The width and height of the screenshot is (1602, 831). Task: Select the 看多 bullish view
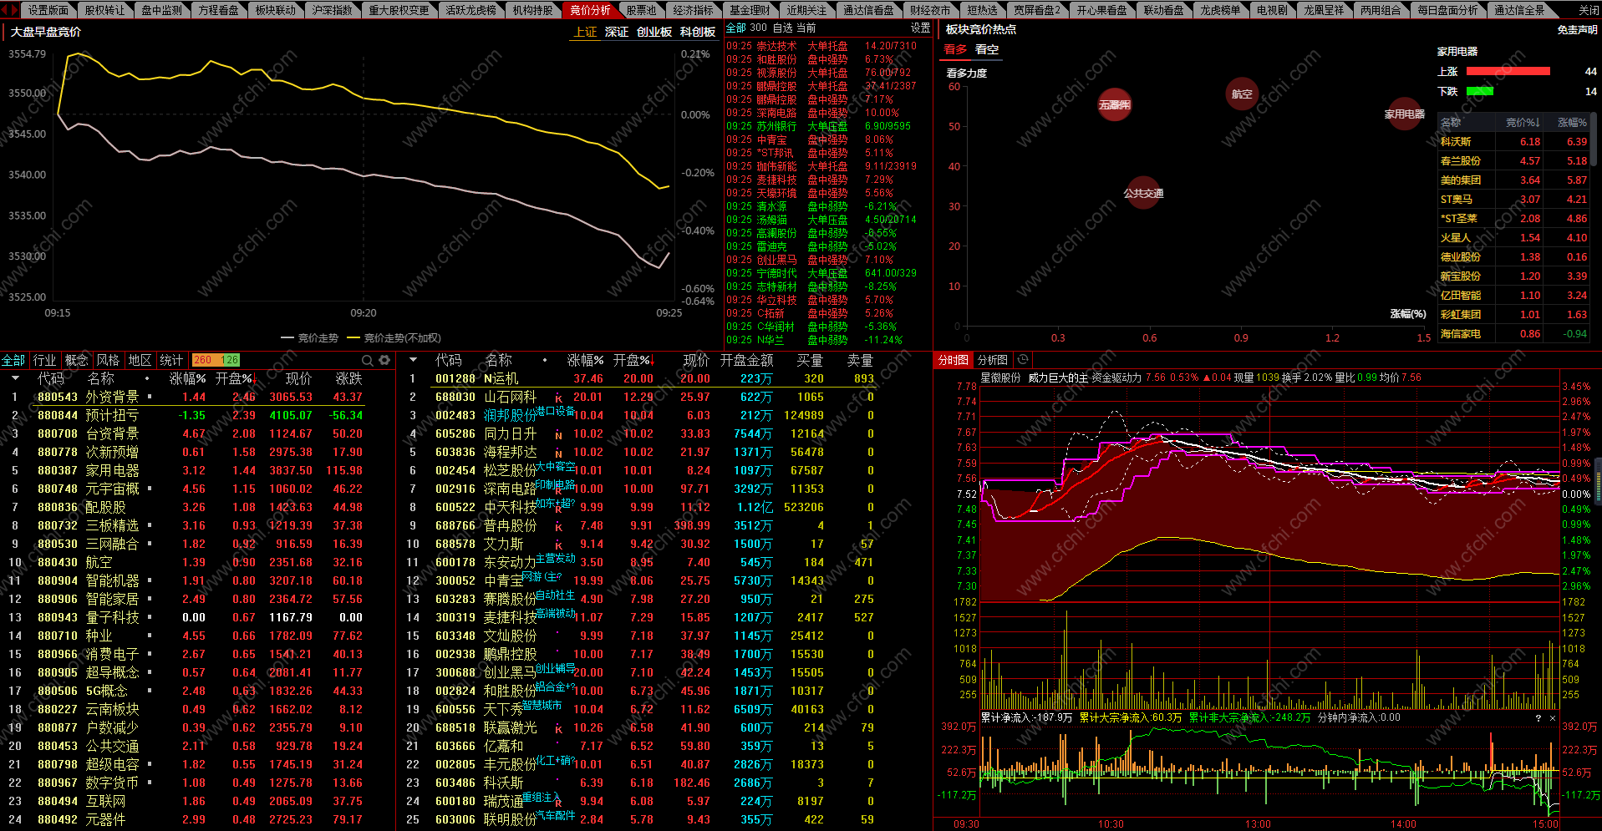coord(955,49)
